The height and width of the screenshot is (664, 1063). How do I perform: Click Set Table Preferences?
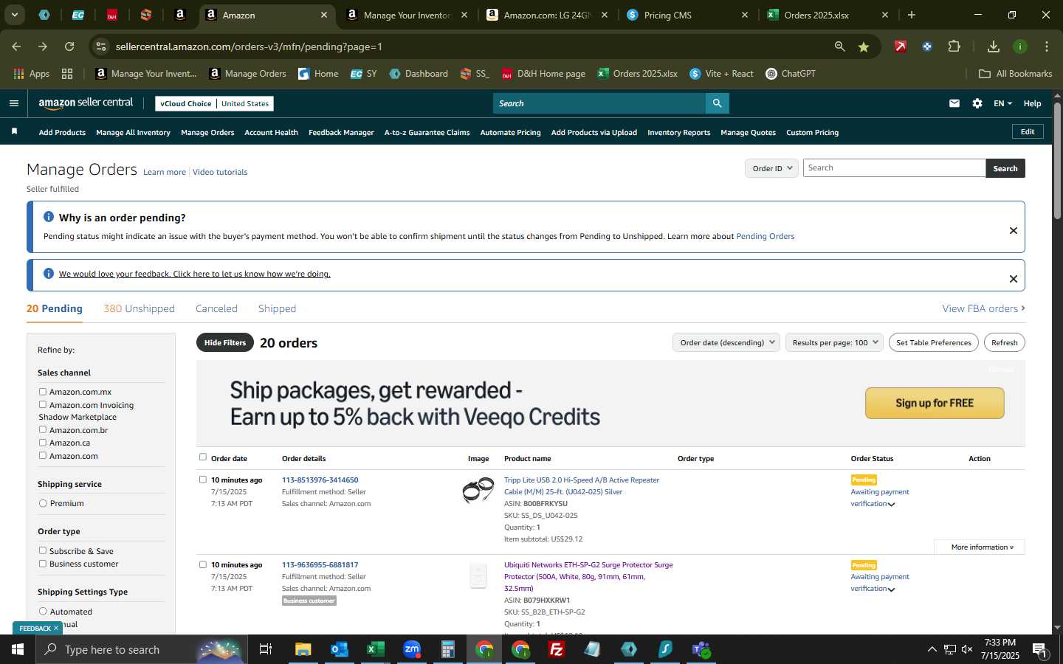[x=933, y=342]
